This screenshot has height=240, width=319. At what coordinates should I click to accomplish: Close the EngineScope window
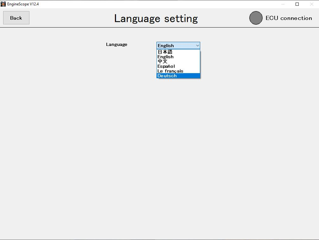(x=311, y=4)
